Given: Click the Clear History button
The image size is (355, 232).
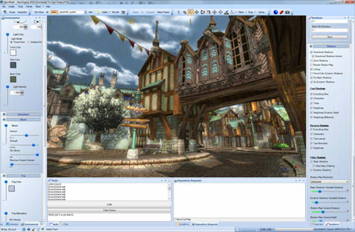Looking at the screenshot, I should click(109, 210).
